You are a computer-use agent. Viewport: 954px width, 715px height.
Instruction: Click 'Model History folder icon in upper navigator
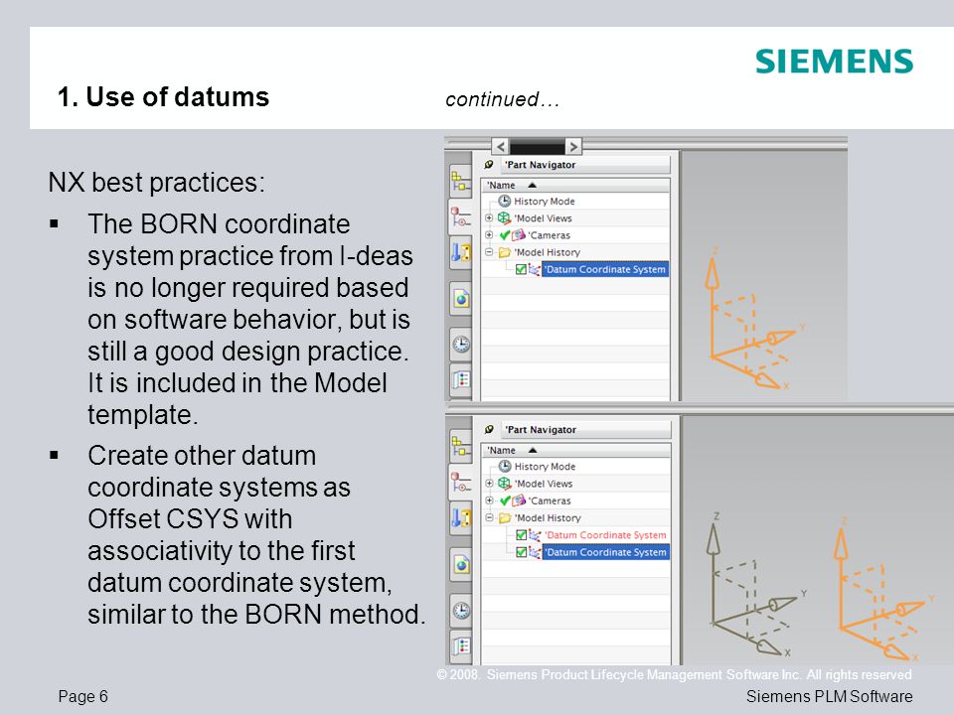[505, 252]
